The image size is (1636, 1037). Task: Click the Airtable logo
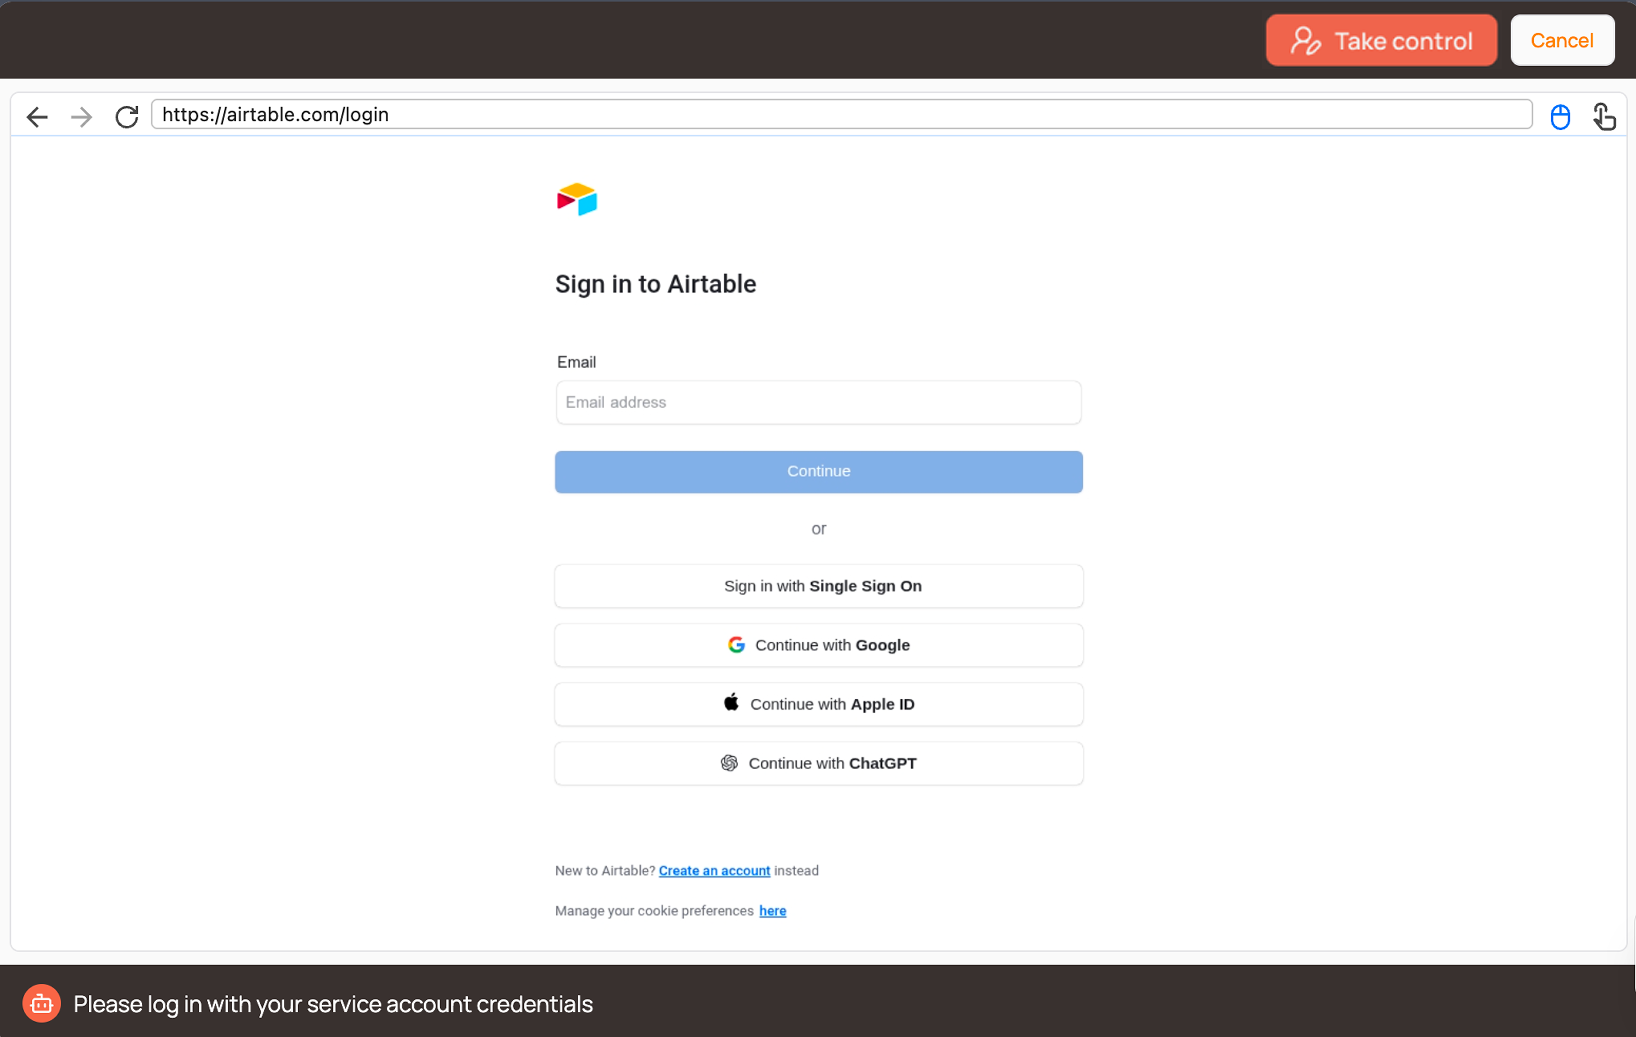pos(577,199)
